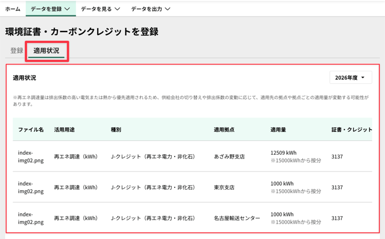Viewport: 385px width, 239px height.
Task: Click the 適用量 column header
Action: pyautogui.click(x=278, y=130)
